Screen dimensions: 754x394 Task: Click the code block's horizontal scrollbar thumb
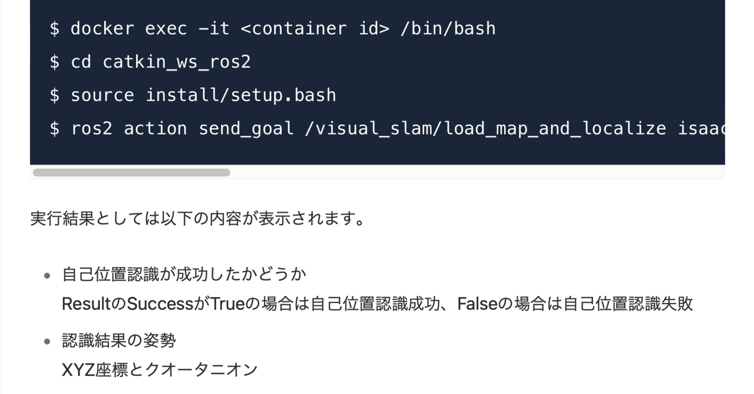[x=131, y=172]
